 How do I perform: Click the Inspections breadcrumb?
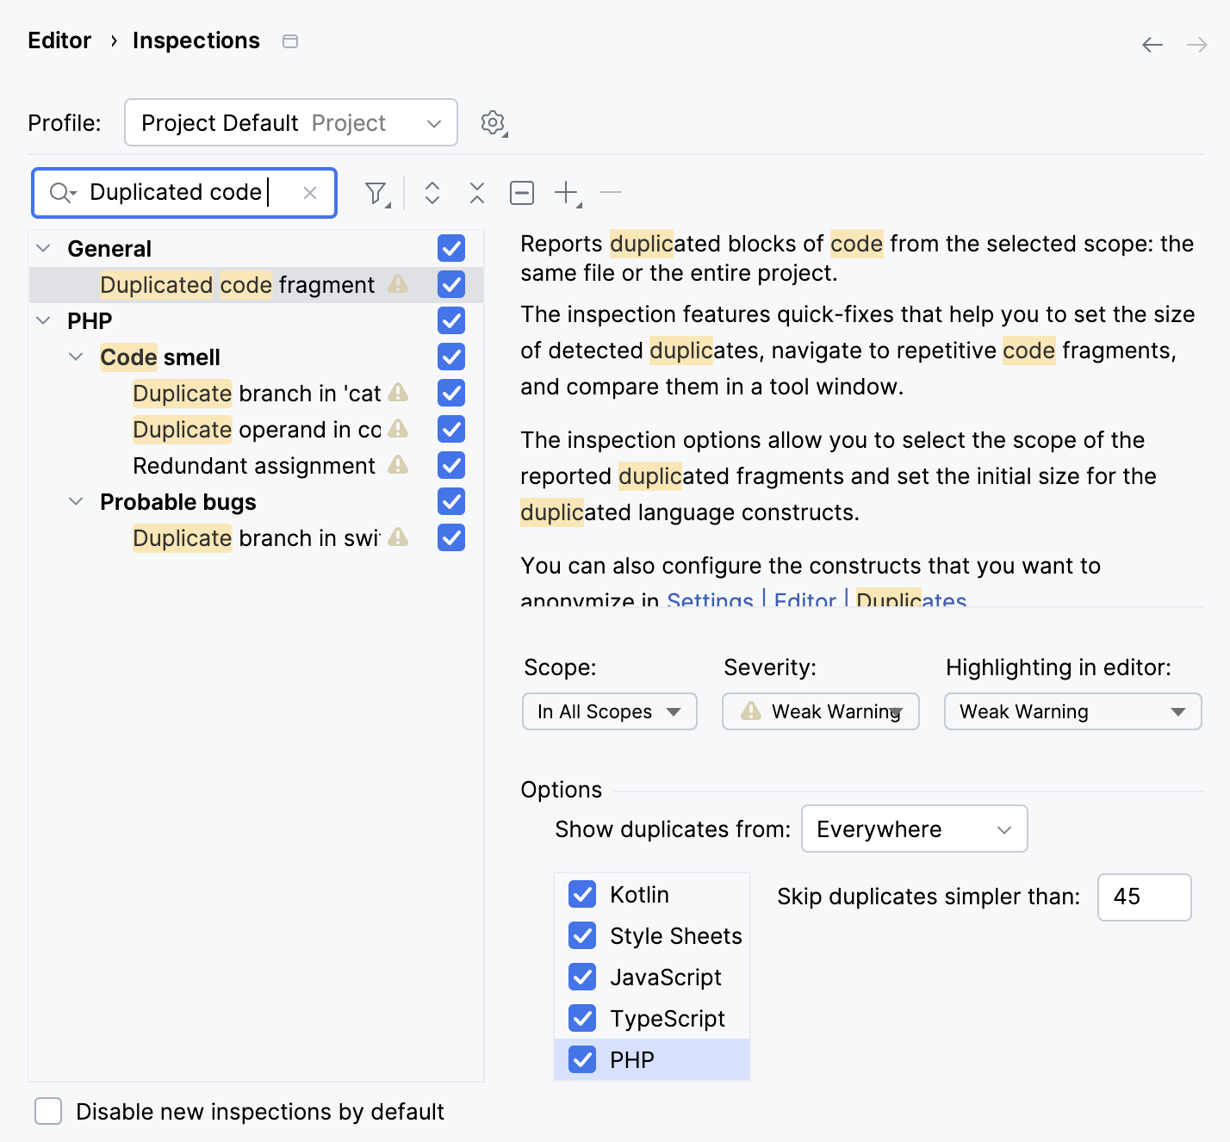[196, 40]
